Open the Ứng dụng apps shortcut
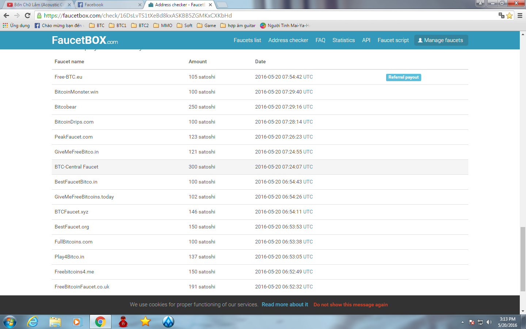 tap(16, 26)
